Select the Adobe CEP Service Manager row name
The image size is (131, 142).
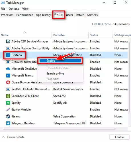[30, 41]
